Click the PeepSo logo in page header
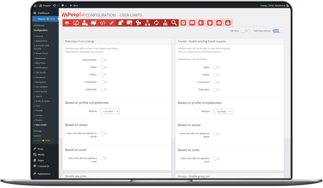This screenshot has height=188, width=323. (73, 15)
